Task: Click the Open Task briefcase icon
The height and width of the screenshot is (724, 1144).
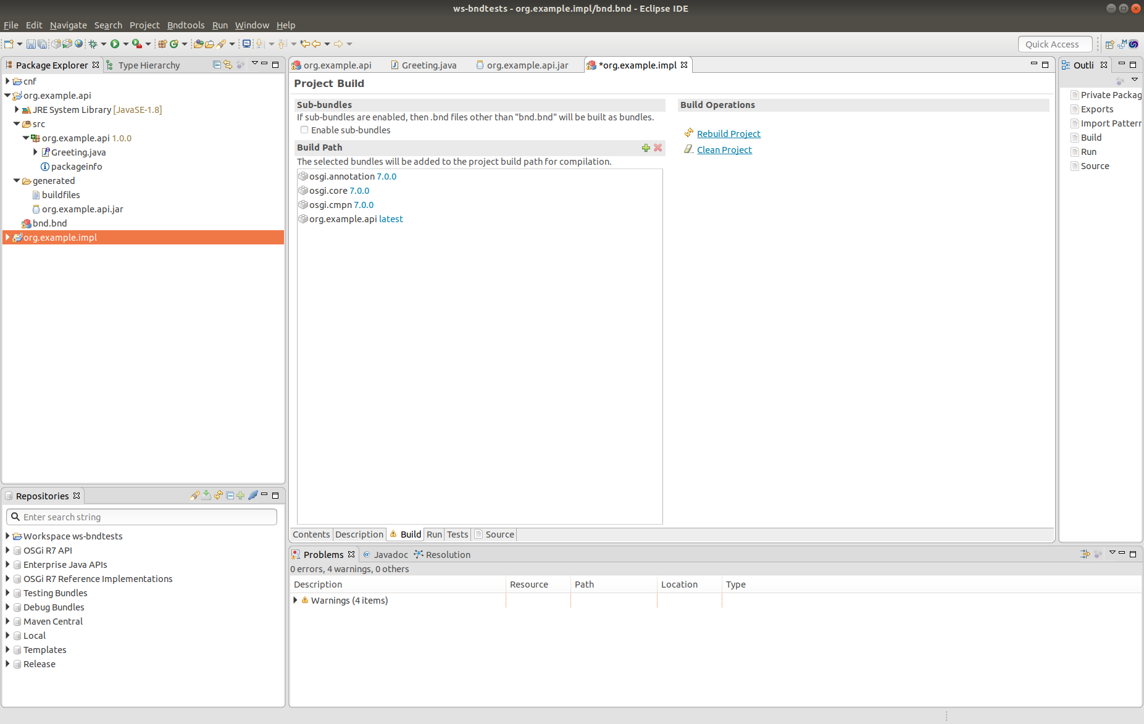Action: [209, 44]
